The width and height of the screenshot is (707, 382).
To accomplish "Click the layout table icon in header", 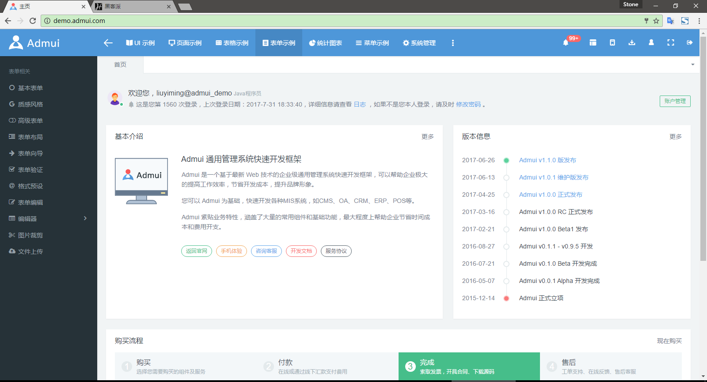I will pos(593,42).
